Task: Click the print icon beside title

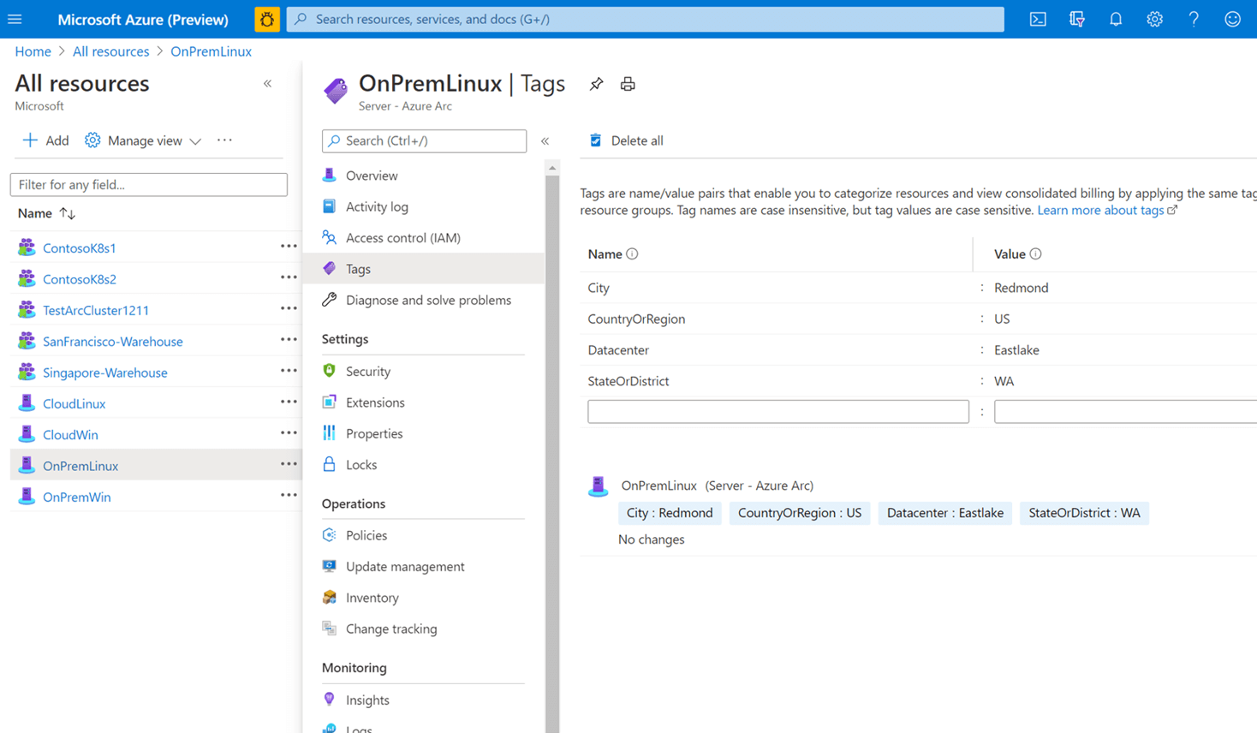Action: 628,84
